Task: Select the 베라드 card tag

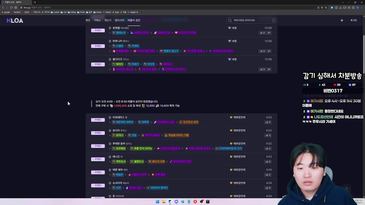Action: (x=118, y=64)
